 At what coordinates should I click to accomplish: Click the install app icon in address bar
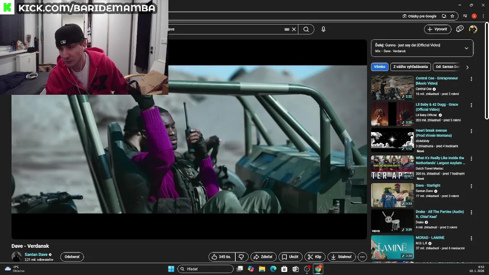coord(444,16)
